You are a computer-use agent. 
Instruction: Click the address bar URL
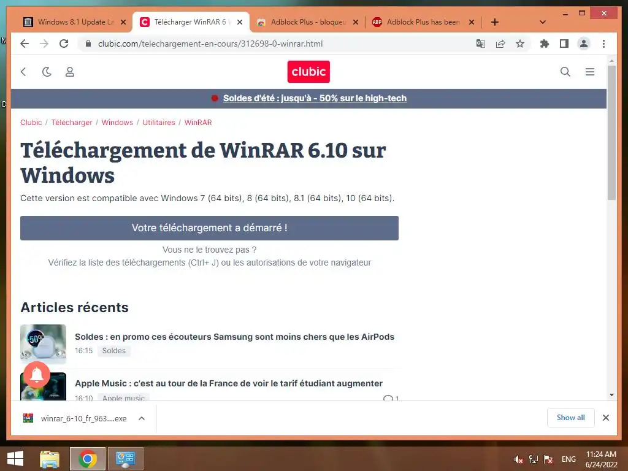pos(210,44)
